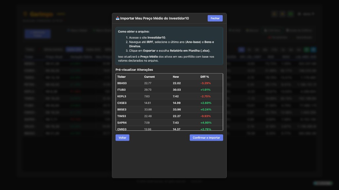Click the dialog title 'Importar Meu Preço Médio do Investidor10'
Image resolution: width=339 pixels, height=190 pixels.
154,19
